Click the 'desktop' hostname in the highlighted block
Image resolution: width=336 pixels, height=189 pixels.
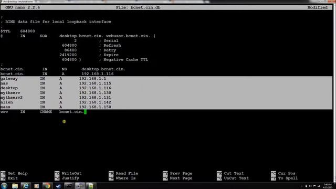tap(9, 88)
